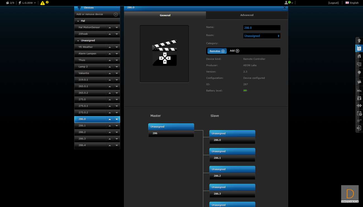Image resolution: width=363 pixels, height=207 pixels.
Task: Open the energy chart sidebar icon
Action: point(359,90)
